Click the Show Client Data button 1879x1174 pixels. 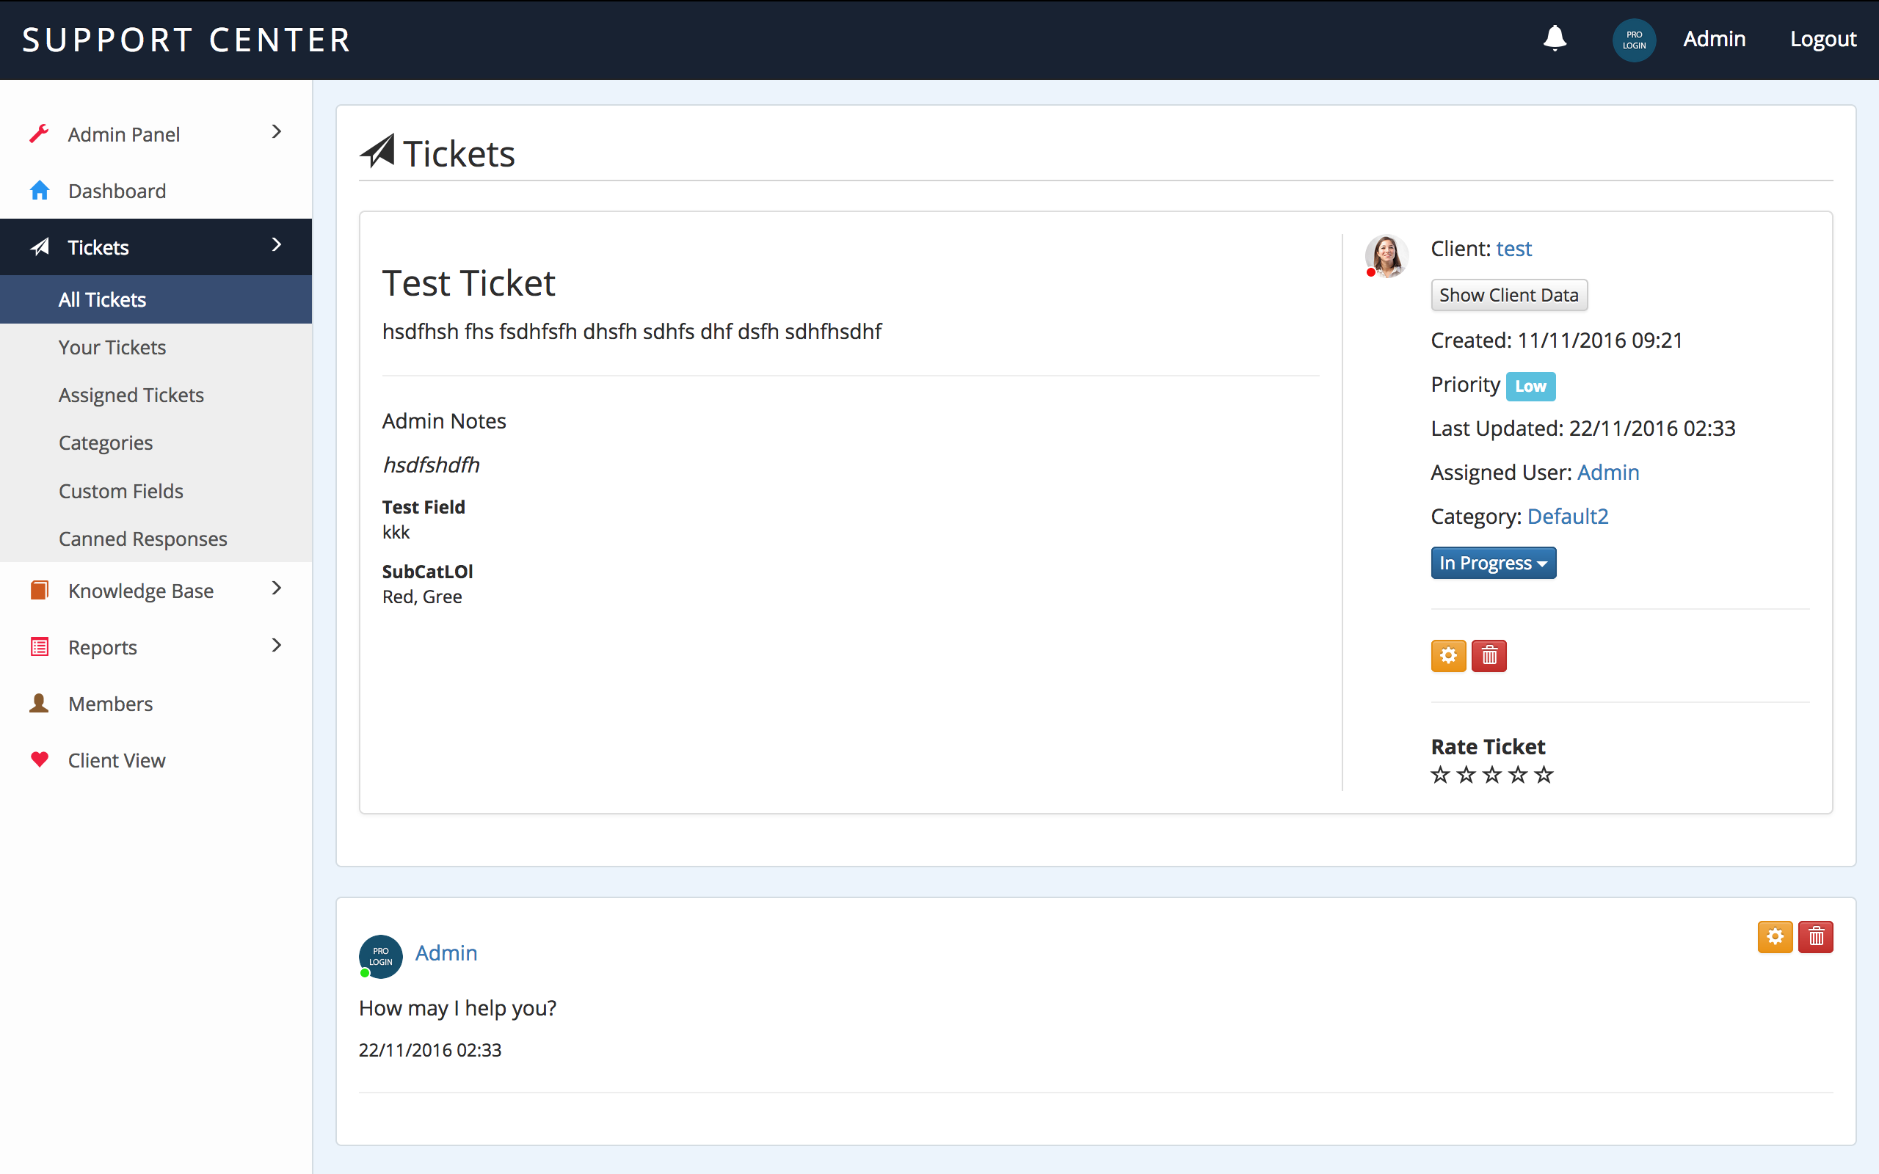pyautogui.click(x=1508, y=295)
